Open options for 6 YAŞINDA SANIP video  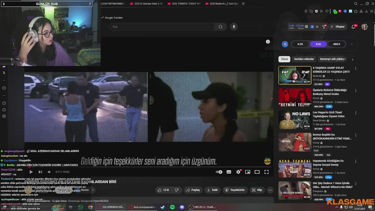(x=356, y=68)
